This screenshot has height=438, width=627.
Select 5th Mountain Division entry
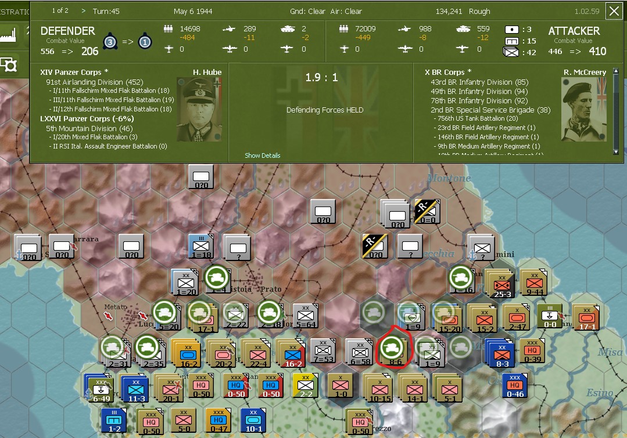89,128
